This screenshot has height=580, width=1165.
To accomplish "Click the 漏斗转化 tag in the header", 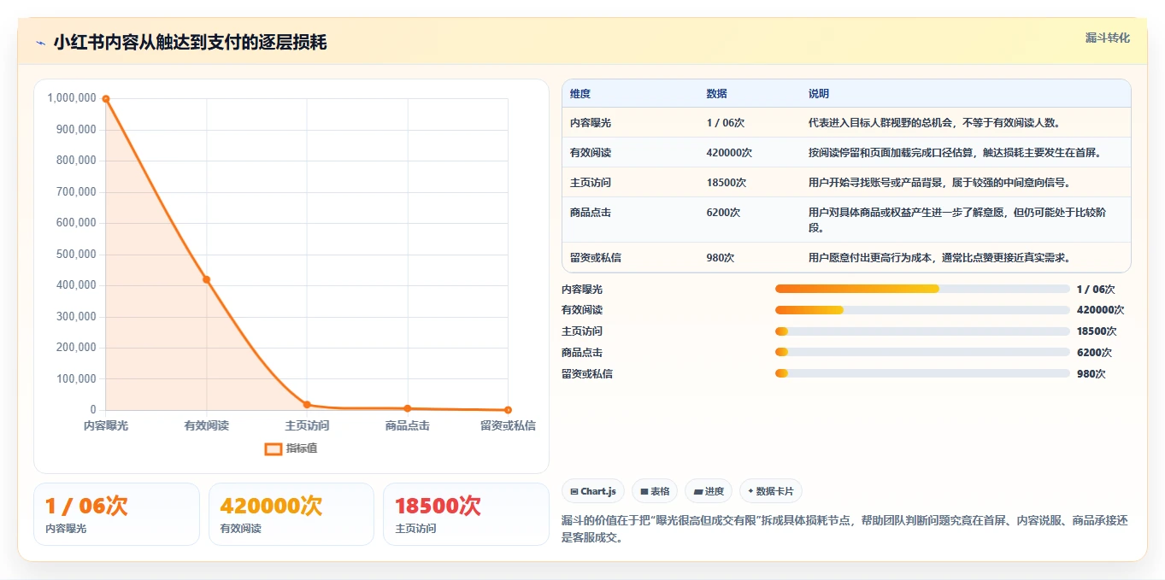I will click(1107, 38).
